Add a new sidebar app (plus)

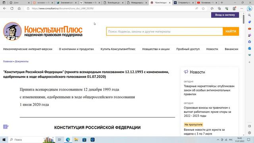[250, 62]
